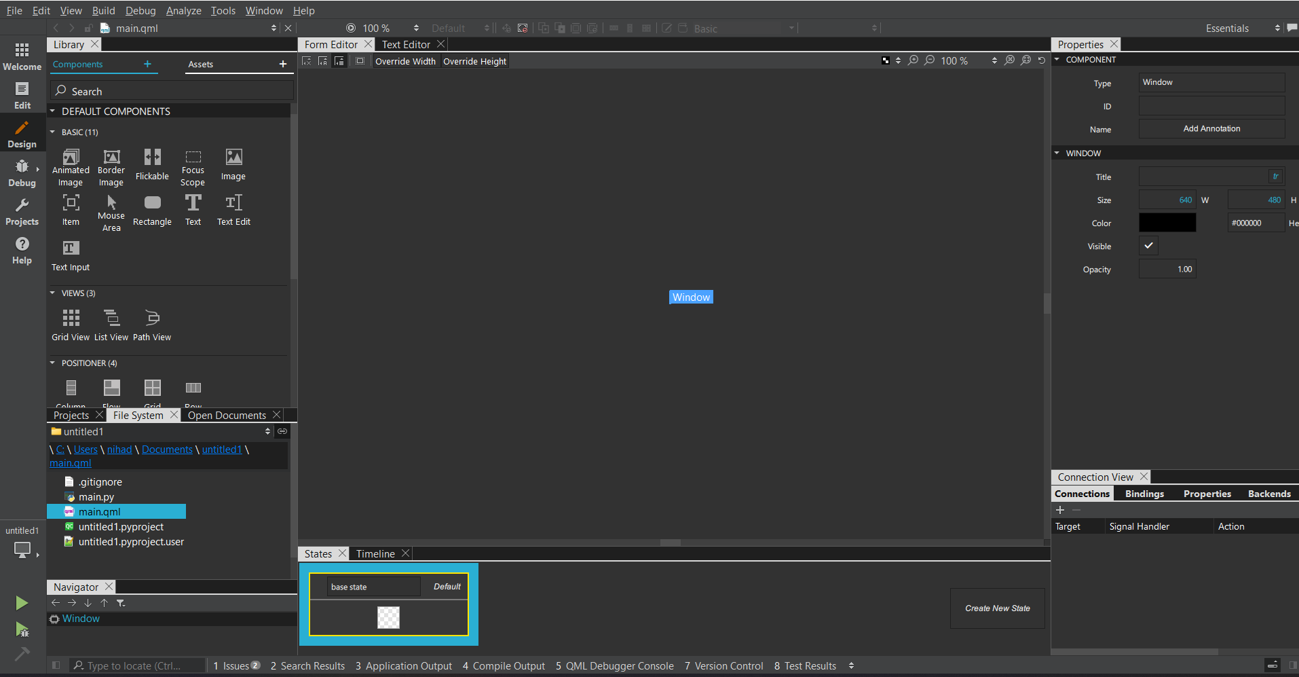Image resolution: width=1299 pixels, height=677 pixels.
Task: Click Add Annotation in Properties
Action: pos(1212,128)
